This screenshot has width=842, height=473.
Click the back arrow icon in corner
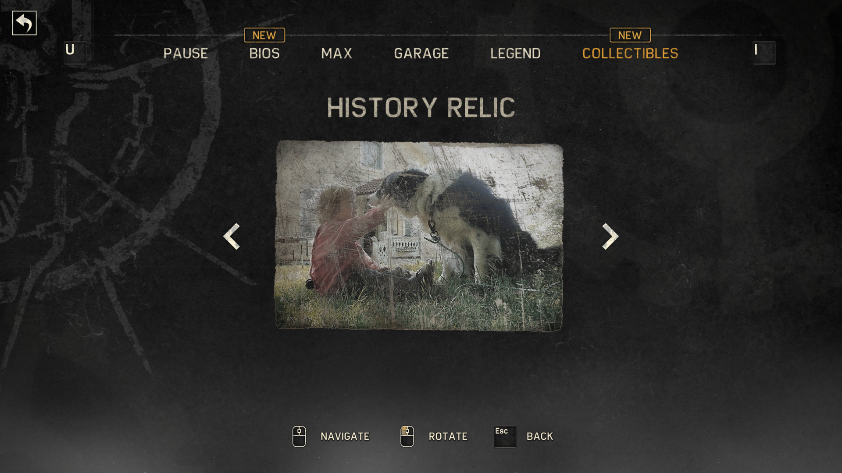click(x=24, y=23)
